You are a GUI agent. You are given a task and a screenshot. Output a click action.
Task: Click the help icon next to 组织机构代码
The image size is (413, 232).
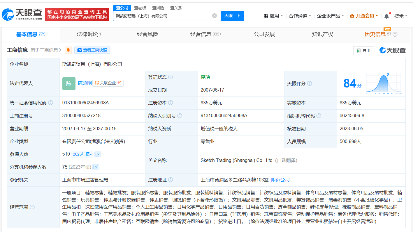tap(319, 116)
